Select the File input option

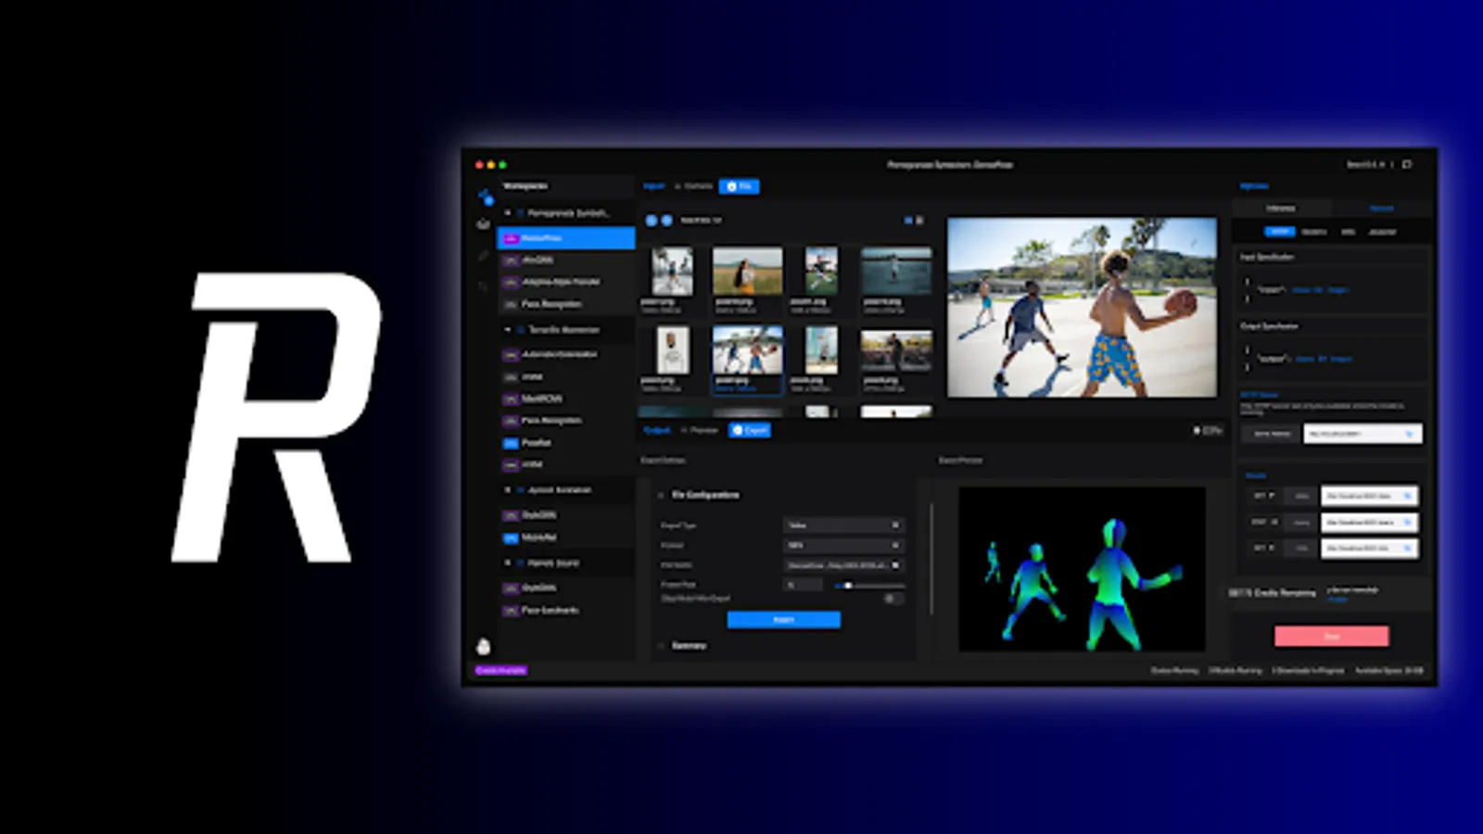[x=740, y=186]
